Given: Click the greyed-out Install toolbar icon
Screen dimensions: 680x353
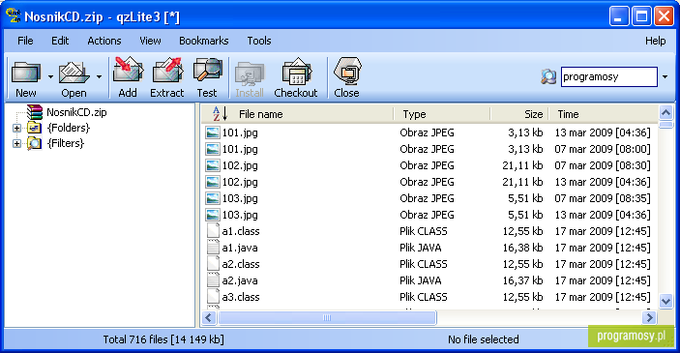Looking at the screenshot, I should point(250,74).
